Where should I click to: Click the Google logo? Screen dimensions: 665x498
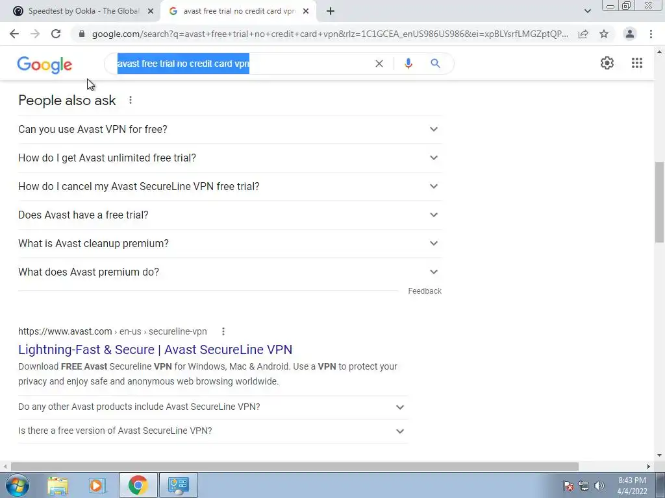pyautogui.click(x=45, y=64)
